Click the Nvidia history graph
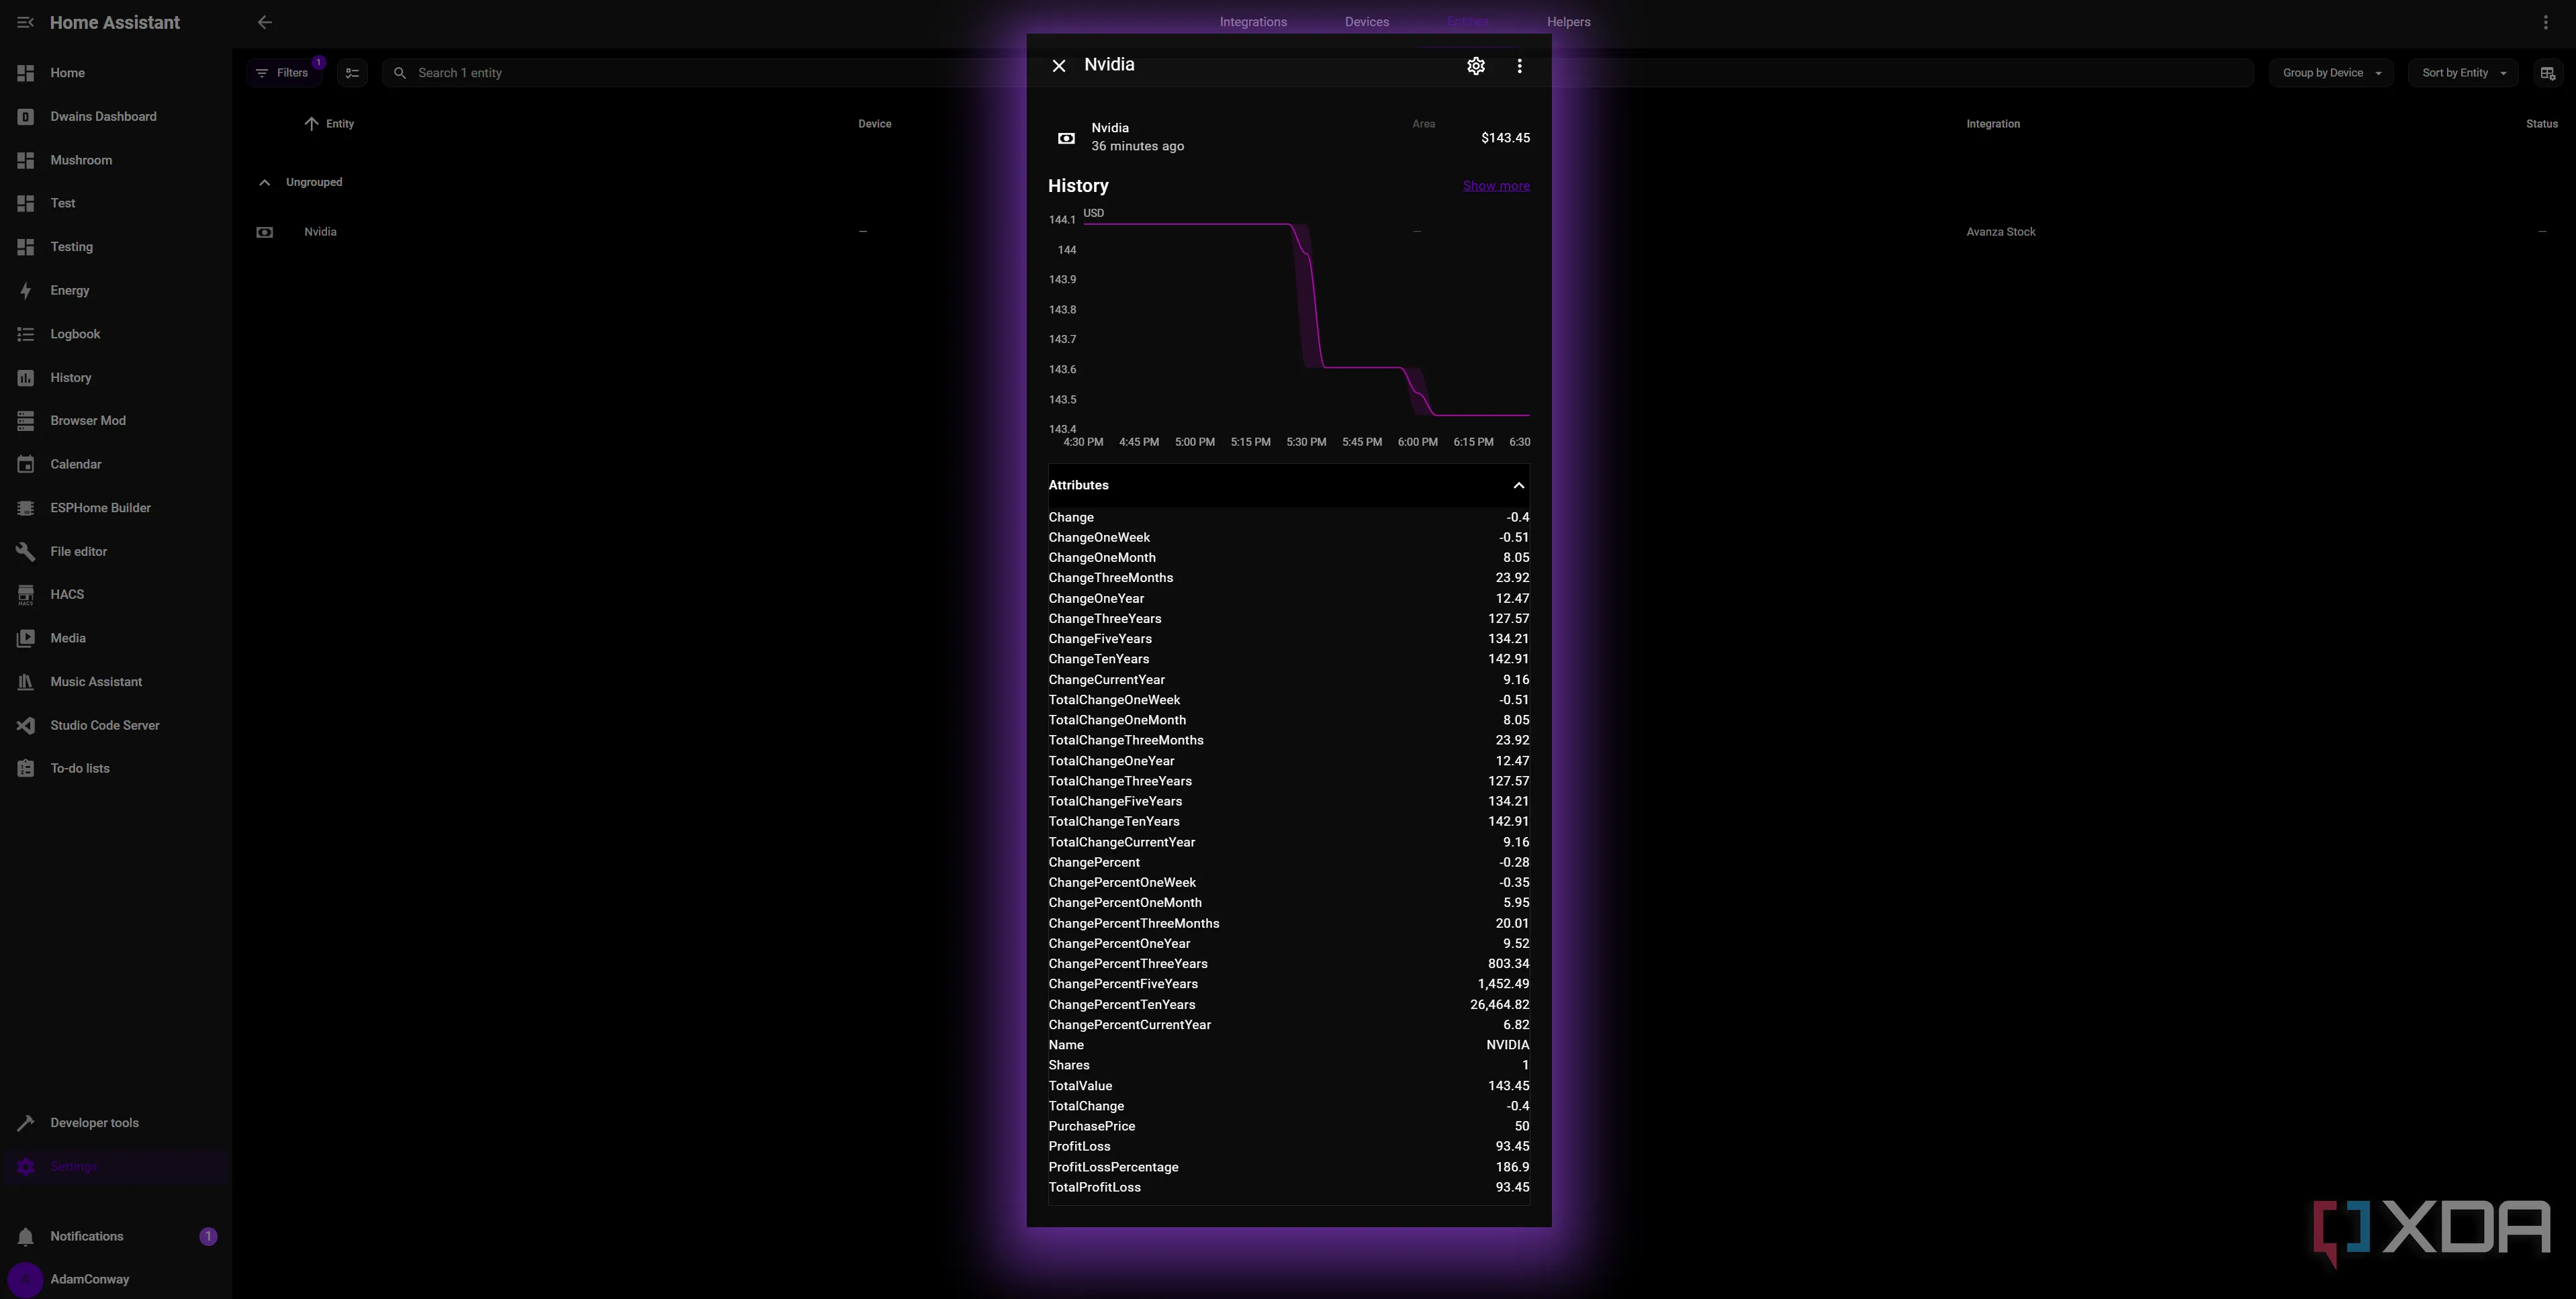 point(1288,327)
